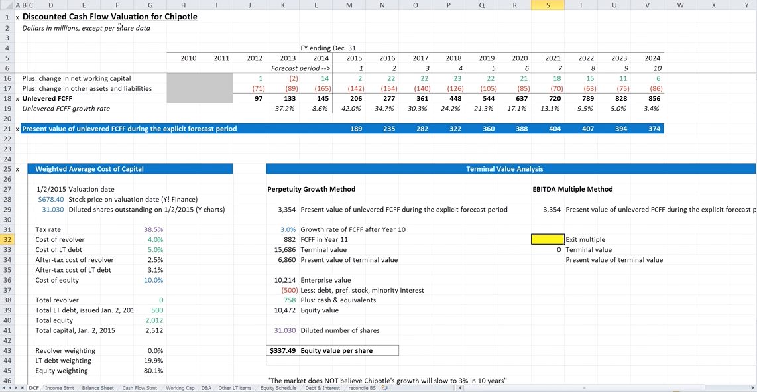Switch to Cash Flow Stmt tab

coord(139,387)
